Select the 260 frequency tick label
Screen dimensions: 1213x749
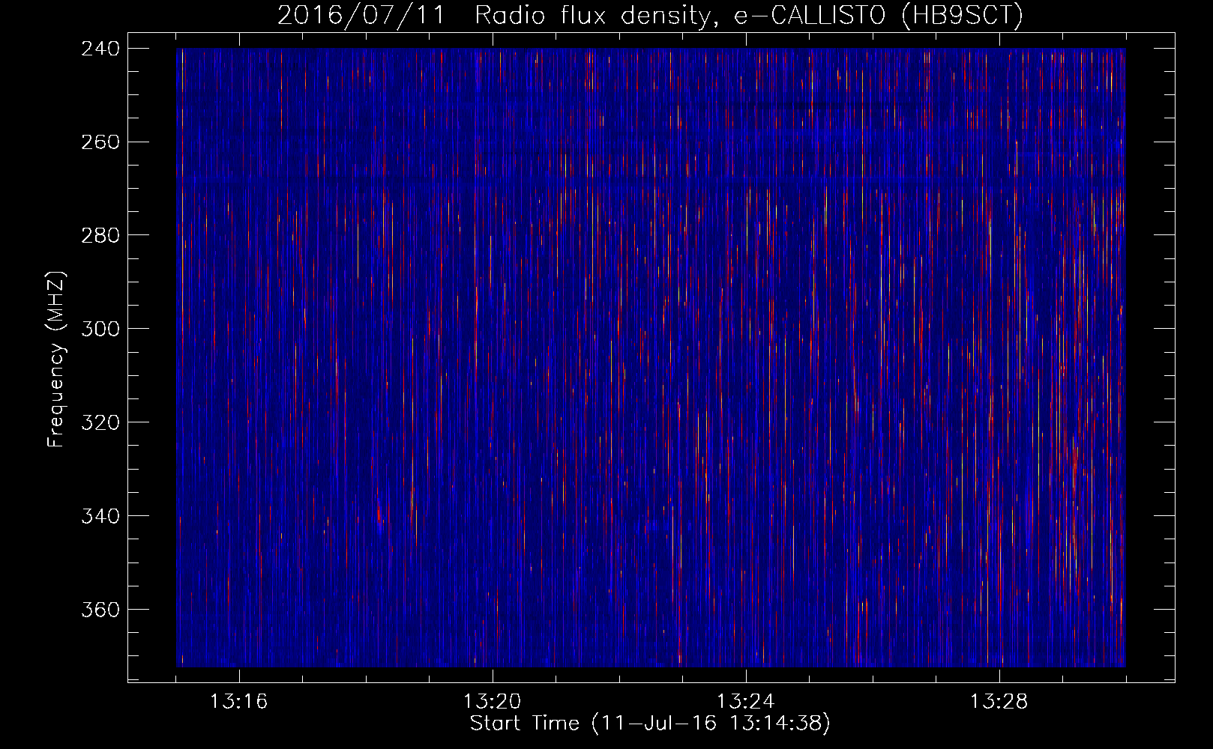(100, 142)
